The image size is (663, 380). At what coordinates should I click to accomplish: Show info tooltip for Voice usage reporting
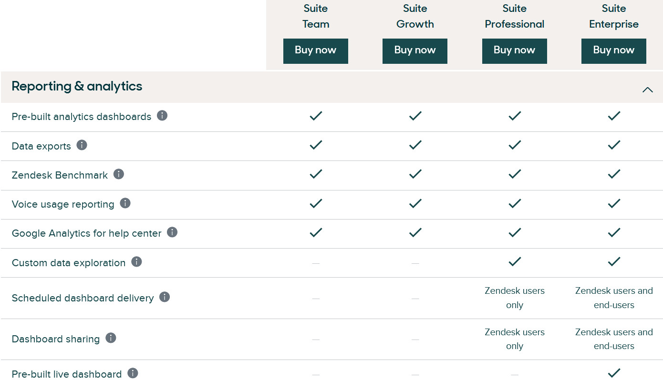tap(125, 203)
